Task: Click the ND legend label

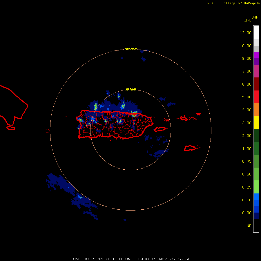Action: (249, 226)
